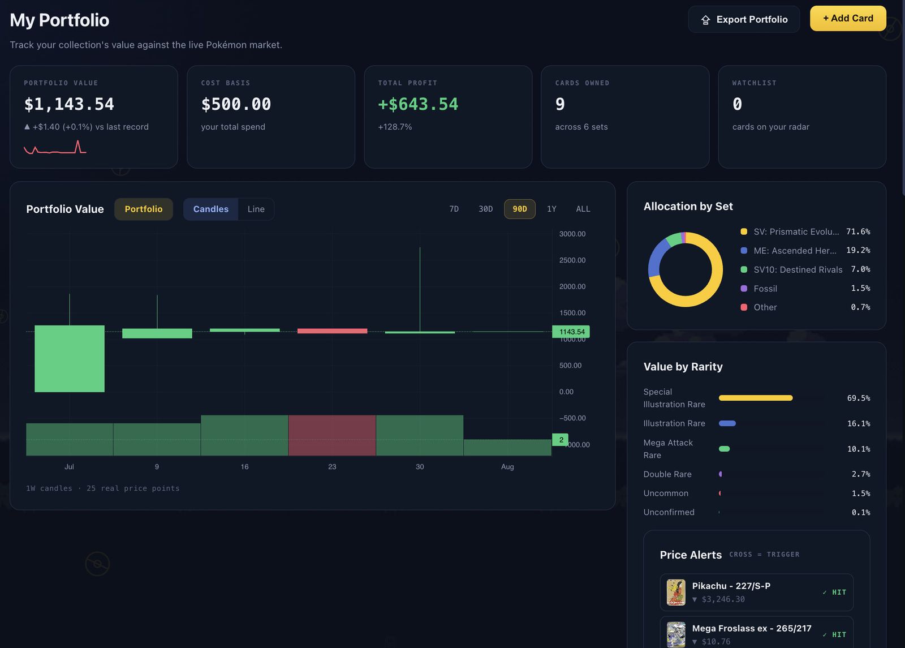This screenshot has width=905, height=648.
Task: Click the "1W candles · 25 real price points" note
Action: (x=103, y=488)
